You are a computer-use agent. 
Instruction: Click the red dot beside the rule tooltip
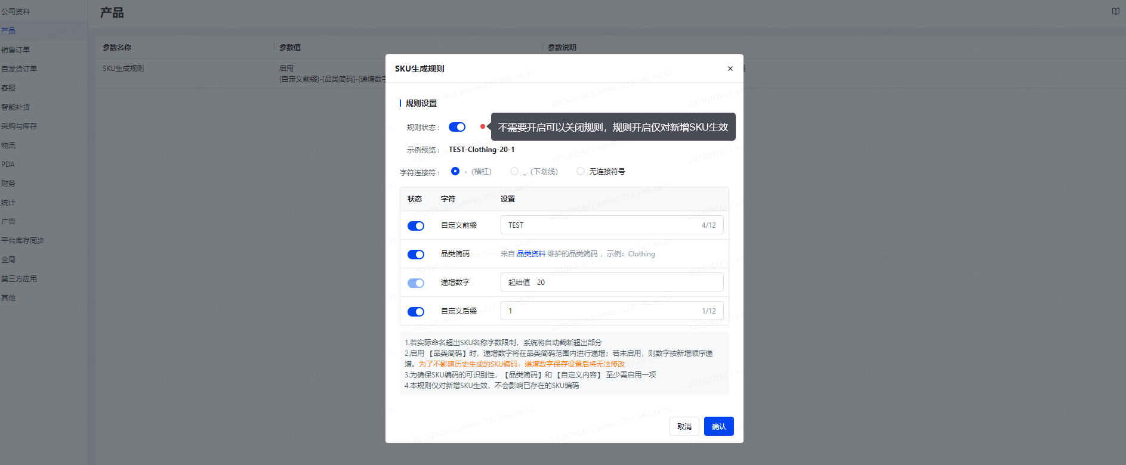pyautogui.click(x=482, y=126)
